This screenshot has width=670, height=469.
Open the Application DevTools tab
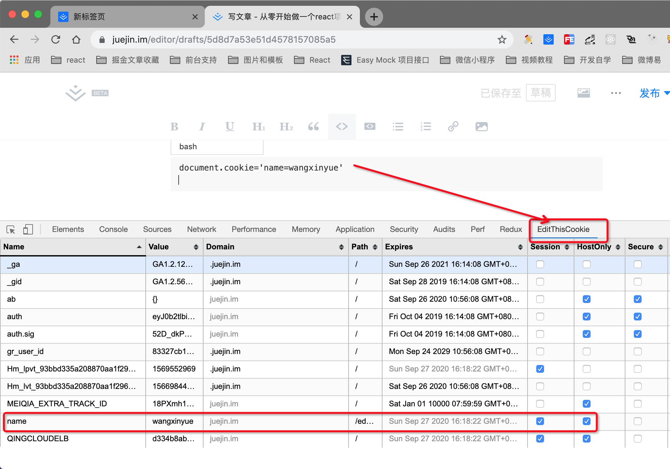point(355,229)
